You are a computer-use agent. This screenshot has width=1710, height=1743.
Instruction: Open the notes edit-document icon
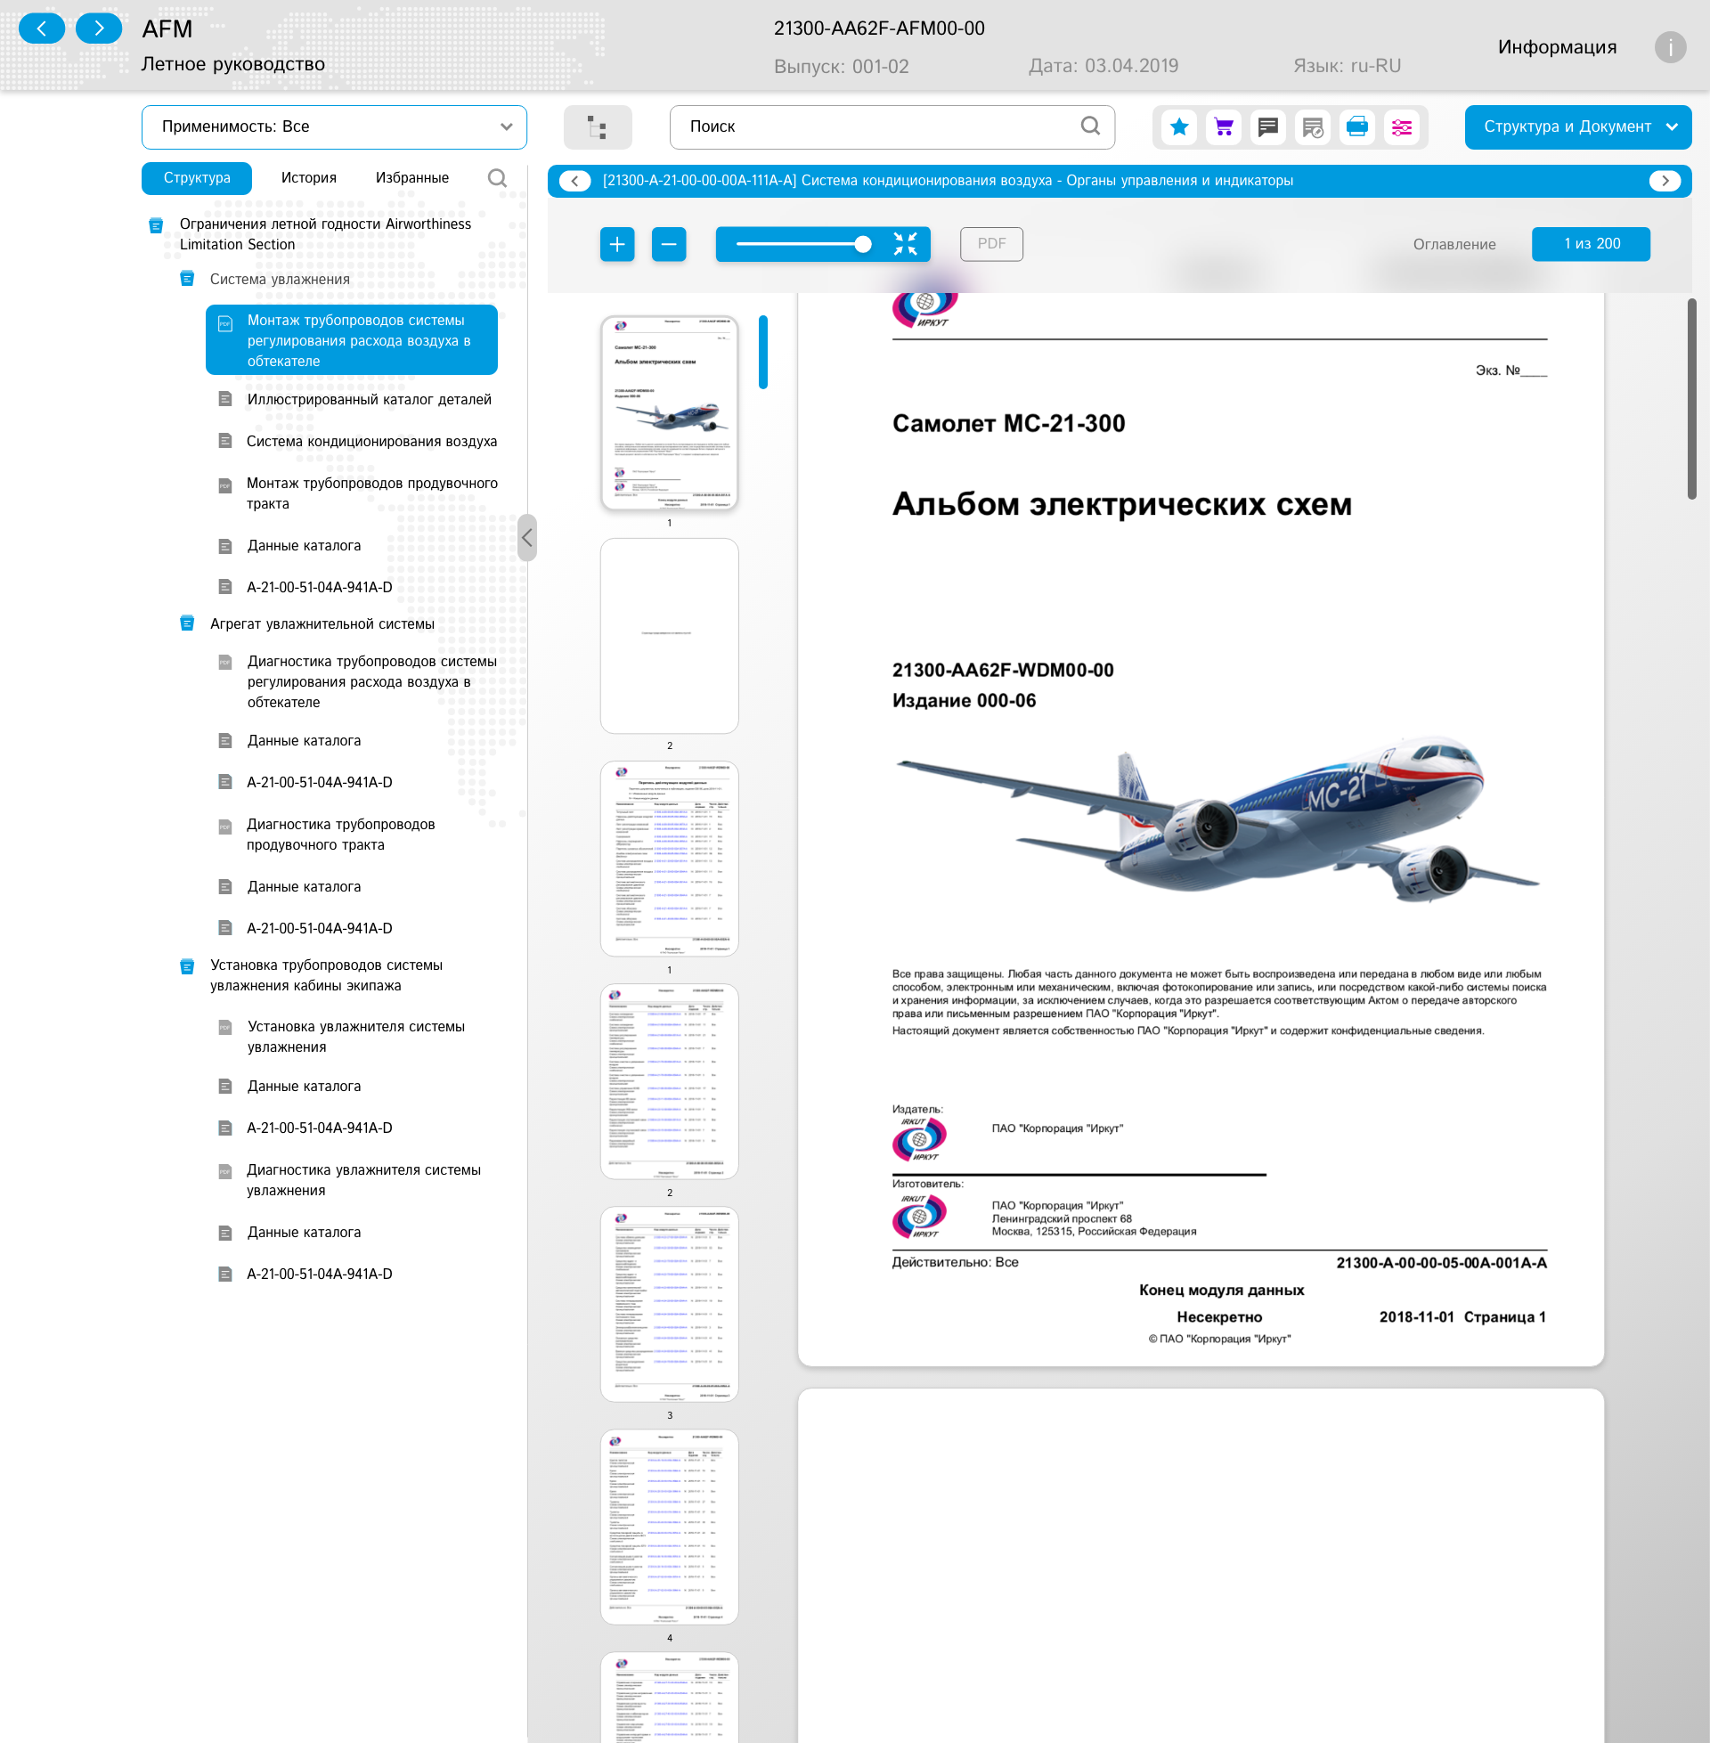[x=1312, y=126]
